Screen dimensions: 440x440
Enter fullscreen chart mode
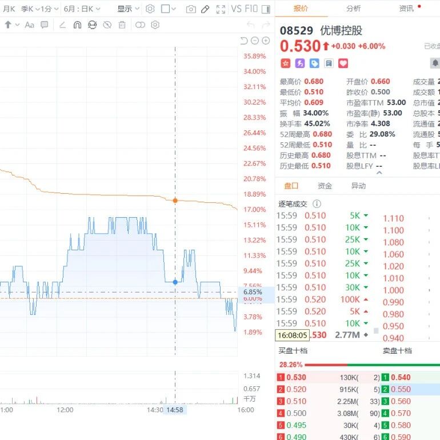tap(221, 9)
